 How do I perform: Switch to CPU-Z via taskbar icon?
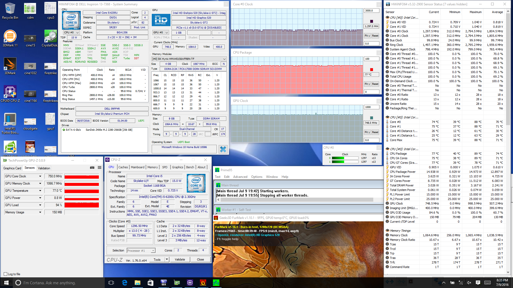pos(190,283)
